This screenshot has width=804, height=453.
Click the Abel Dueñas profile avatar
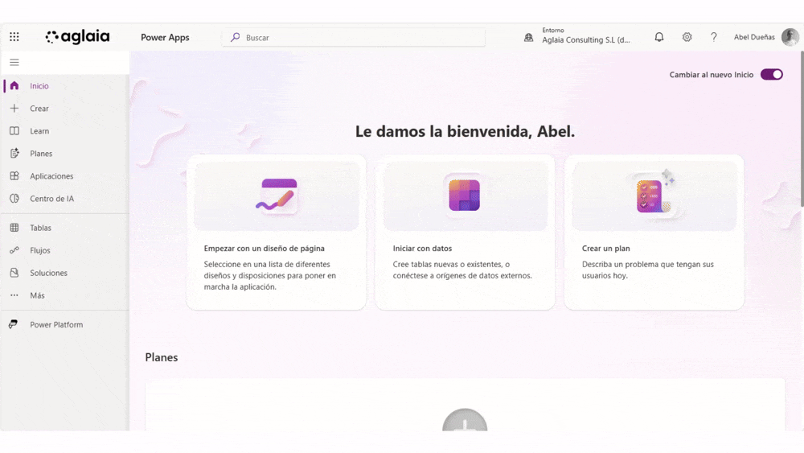[x=790, y=37]
